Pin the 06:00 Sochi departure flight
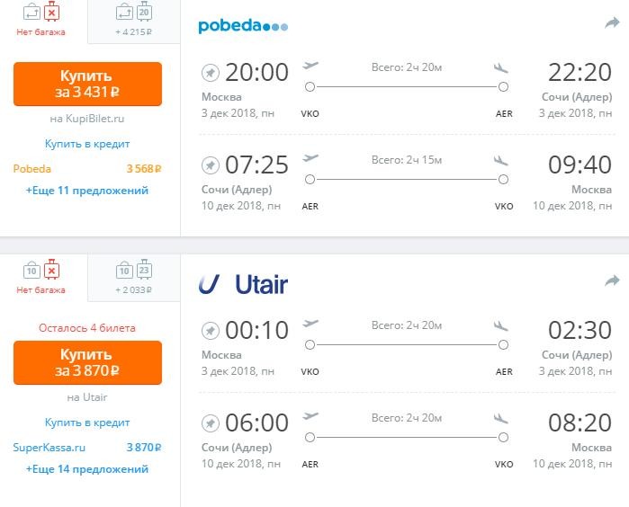Screen dimensions: 629x507 pyautogui.click(x=211, y=422)
